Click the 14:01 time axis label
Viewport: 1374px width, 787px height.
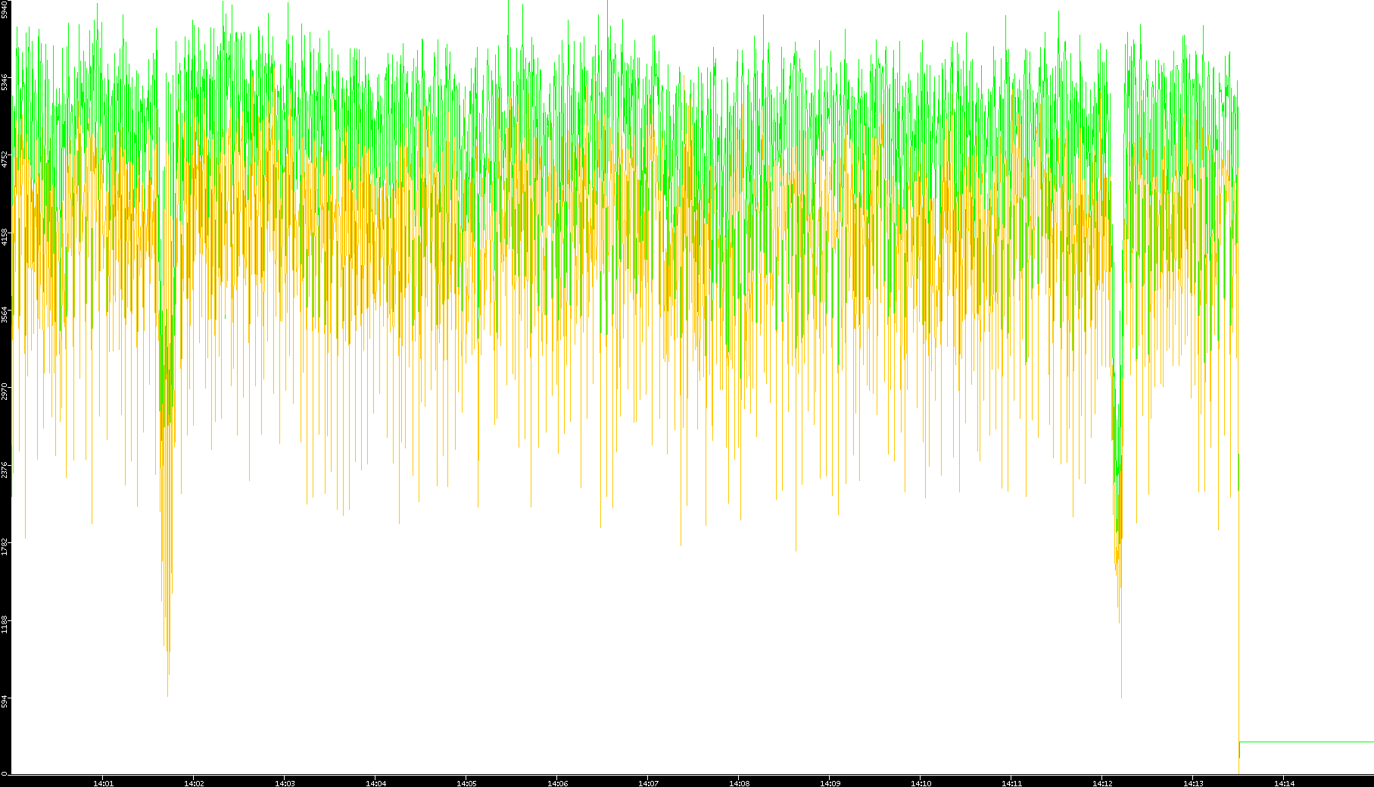pyautogui.click(x=103, y=782)
